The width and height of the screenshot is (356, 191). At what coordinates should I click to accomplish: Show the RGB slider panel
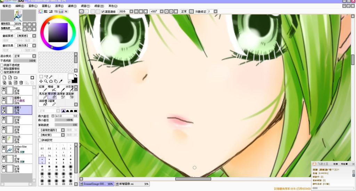click(x=46, y=11)
